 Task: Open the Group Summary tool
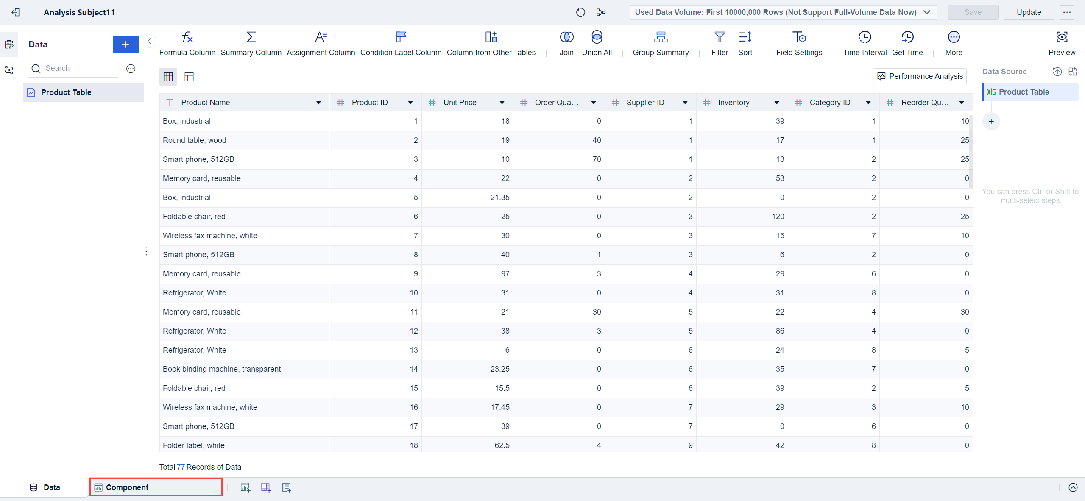tap(660, 42)
